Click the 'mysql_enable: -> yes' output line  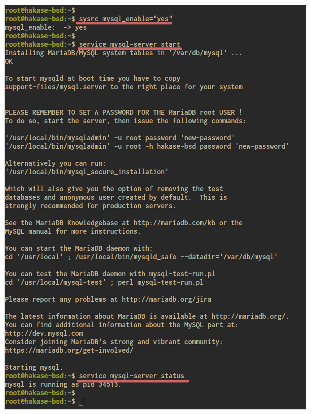coord(46,28)
